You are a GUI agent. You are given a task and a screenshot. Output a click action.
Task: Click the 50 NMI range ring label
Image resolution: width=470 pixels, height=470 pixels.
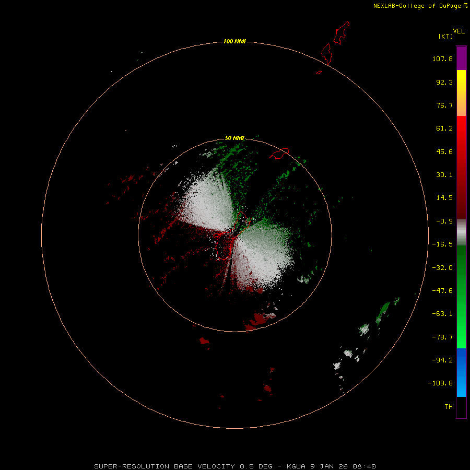[x=234, y=138]
